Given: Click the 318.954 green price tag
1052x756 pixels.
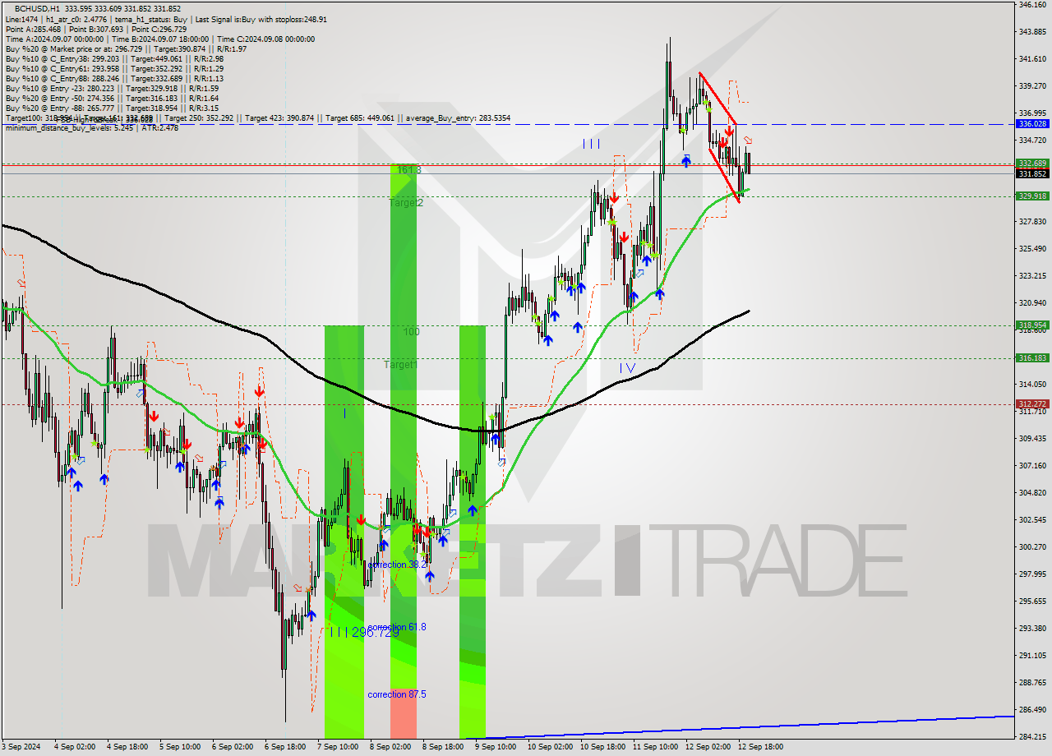Looking at the screenshot, I should [x=1032, y=325].
